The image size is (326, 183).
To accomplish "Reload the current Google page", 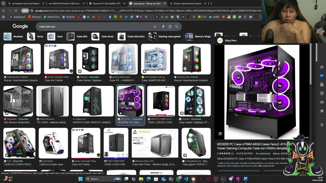I will pos(16,11).
